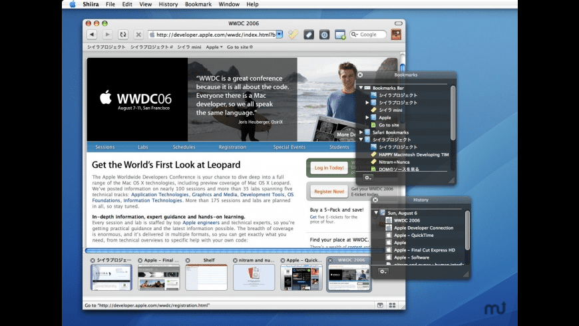Open Apple – Final Cut Express HD history entry
The image size is (579, 326).
pos(425,250)
